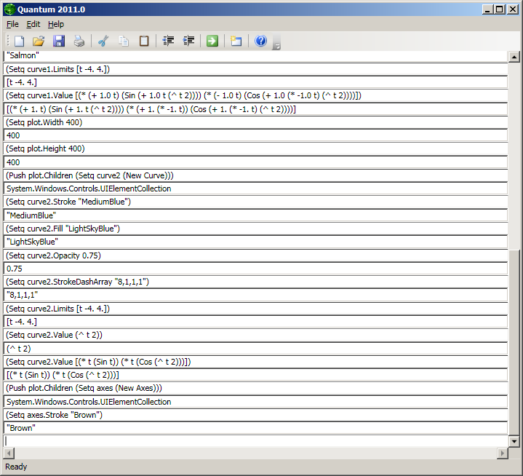Click the (Setq axes.Stroke "Brown") line
The image size is (523, 476).
[255, 415]
